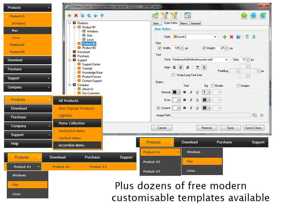Click the Save & Close button
The width and height of the screenshot is (281, 211).
[x=253, y=128]
